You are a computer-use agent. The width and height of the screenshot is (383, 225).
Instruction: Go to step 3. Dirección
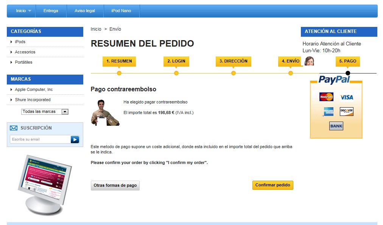pyautogui.click(x=234, y=61)
